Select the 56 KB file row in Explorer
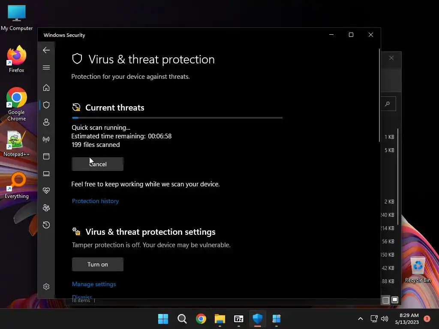The image size is (439, 329). [x=389, y=241]
